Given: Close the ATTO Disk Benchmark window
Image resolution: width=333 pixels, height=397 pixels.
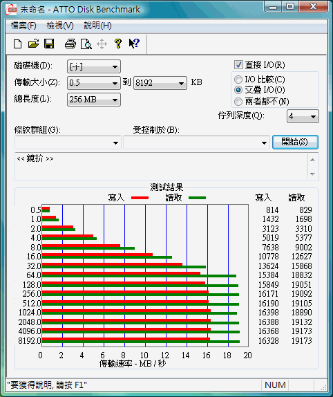Looking at the screenshot, I should pyautogui.click(x=313, y=7).
